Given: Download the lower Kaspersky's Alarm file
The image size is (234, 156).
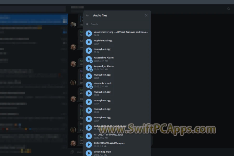Looking at the screenshot, I should click(91, 70).
